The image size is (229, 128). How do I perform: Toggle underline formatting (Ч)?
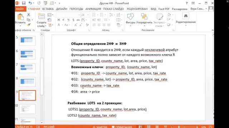pyautogui.click(x=68, y=20)
